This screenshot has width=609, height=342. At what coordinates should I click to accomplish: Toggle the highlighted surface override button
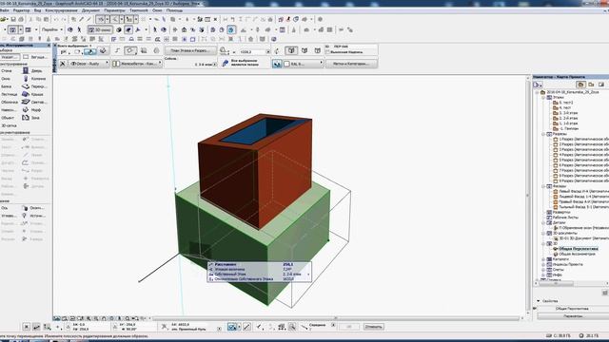point(277,64)
